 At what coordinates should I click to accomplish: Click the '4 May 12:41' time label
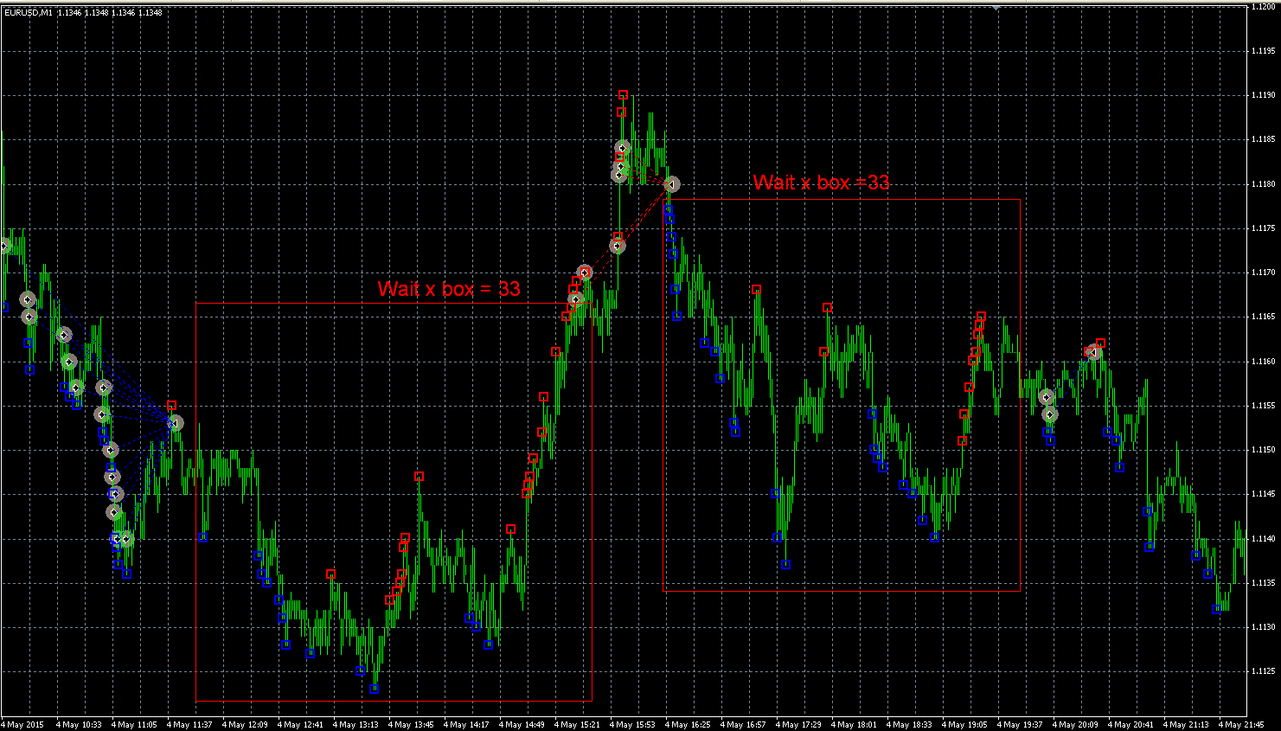coord(300,725)
